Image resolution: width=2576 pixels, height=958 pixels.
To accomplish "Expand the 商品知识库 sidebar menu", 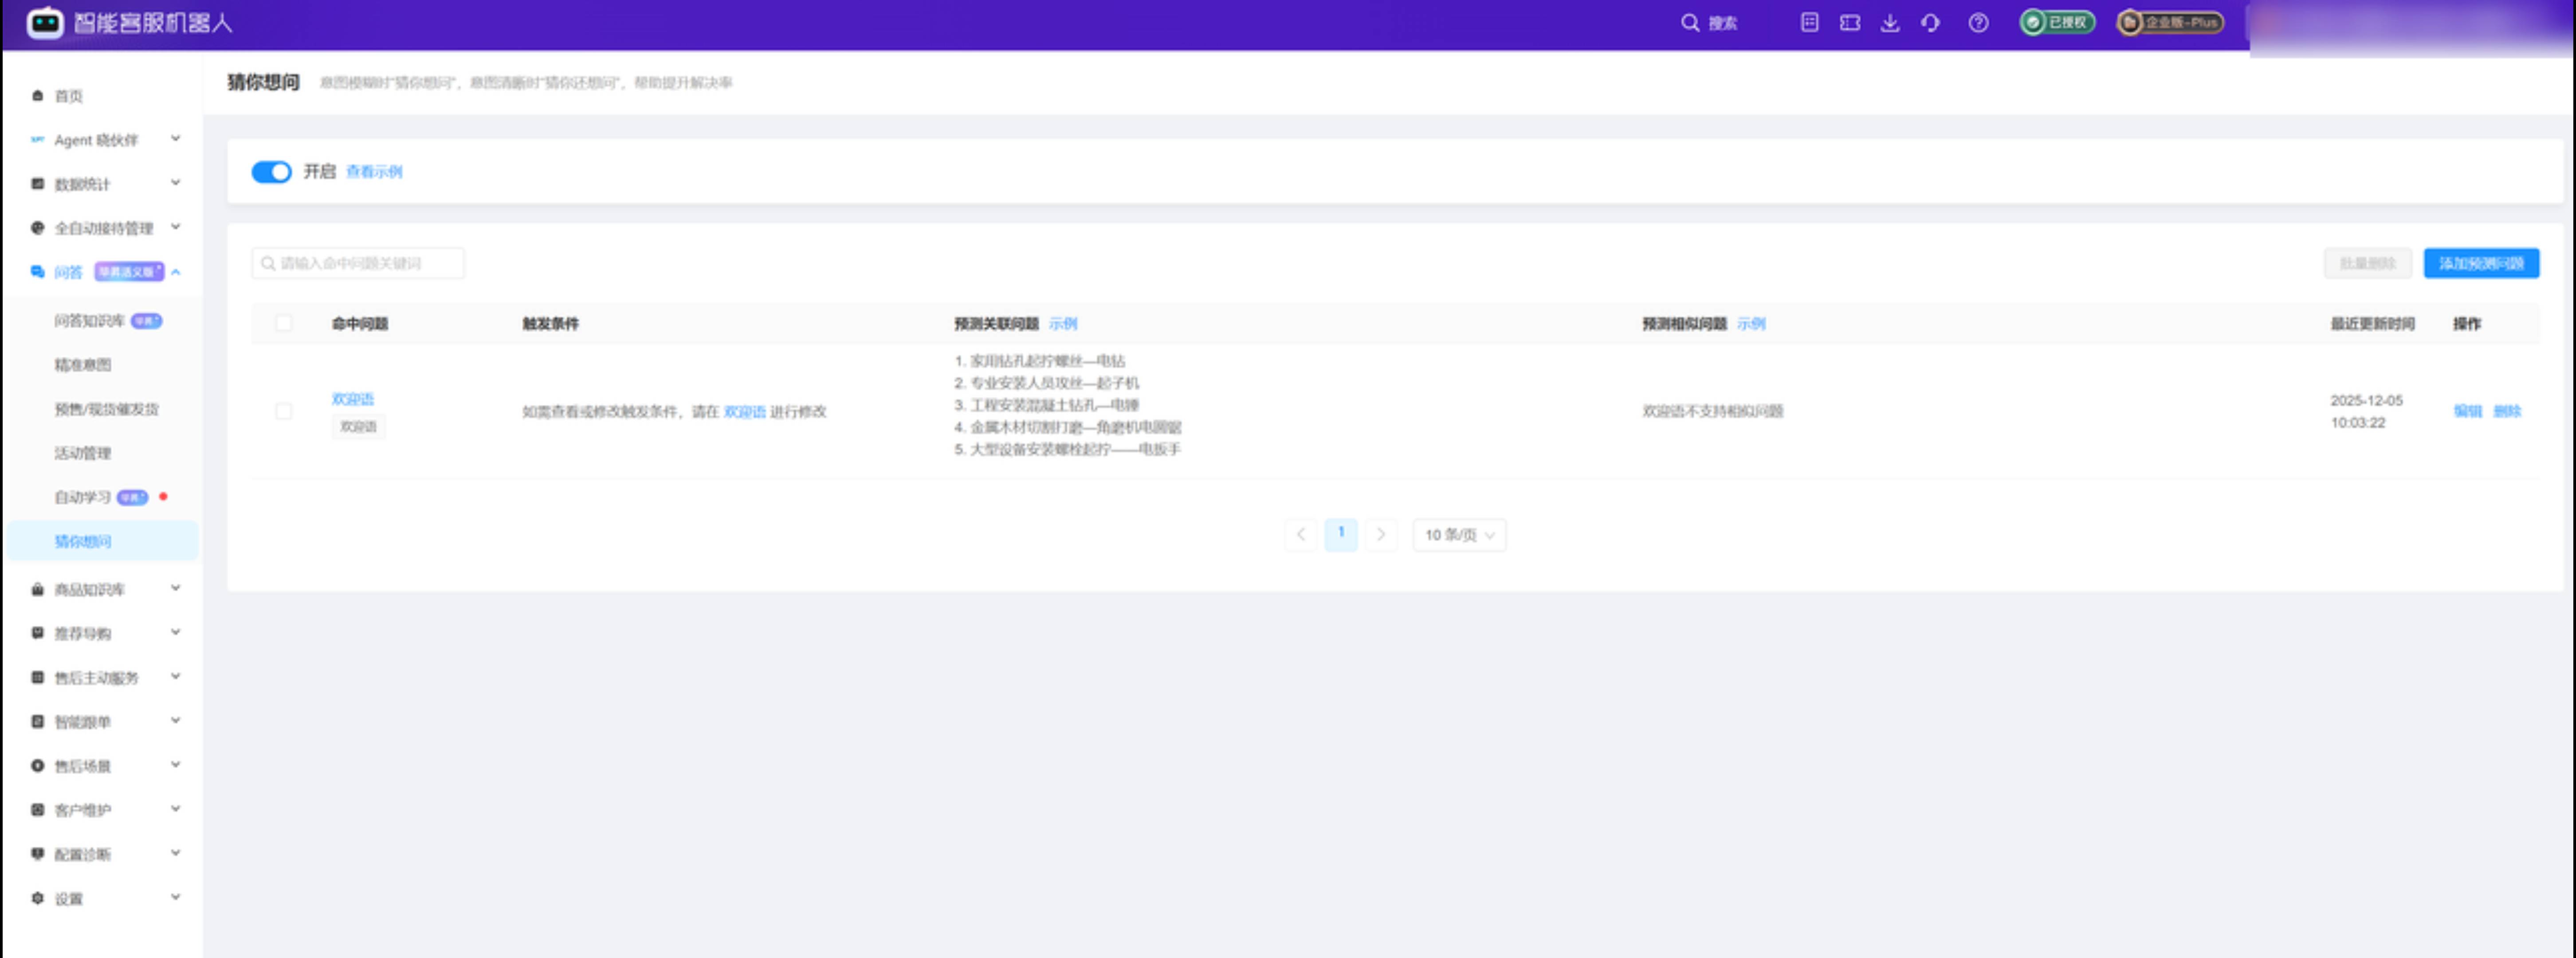I will [x=104, y=589].
